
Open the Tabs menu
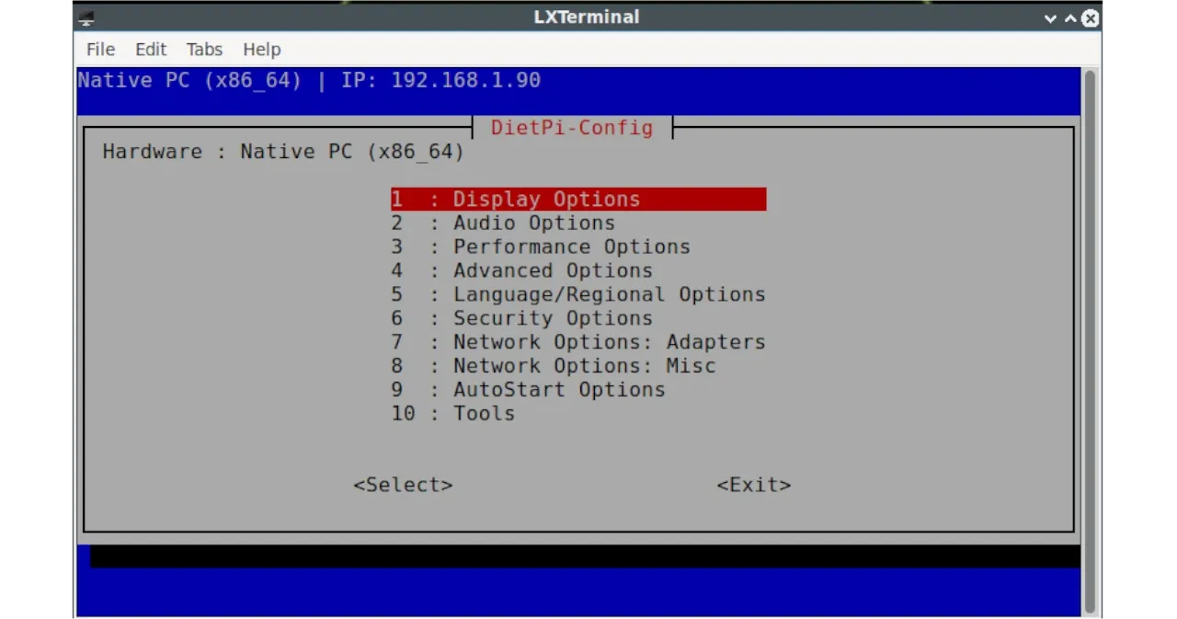tap(204, 50)
